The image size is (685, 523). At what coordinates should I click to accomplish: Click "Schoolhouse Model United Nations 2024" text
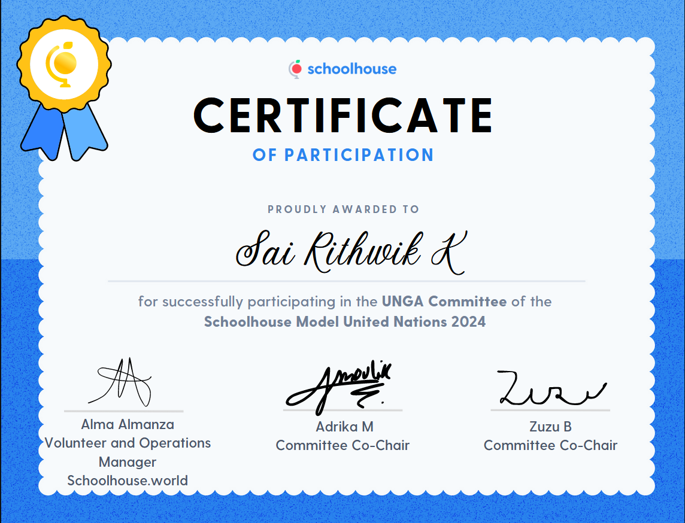coord(345,322)
